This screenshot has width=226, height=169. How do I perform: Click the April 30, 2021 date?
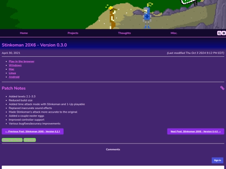[11, 53]
